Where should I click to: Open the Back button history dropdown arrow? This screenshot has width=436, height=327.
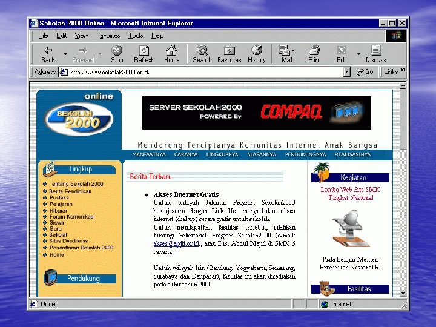click(65, 54)
